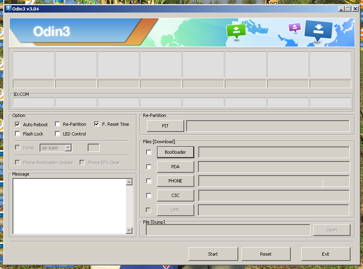Exit the Odin3 application
363x269 pixels.
click(325, 254)
